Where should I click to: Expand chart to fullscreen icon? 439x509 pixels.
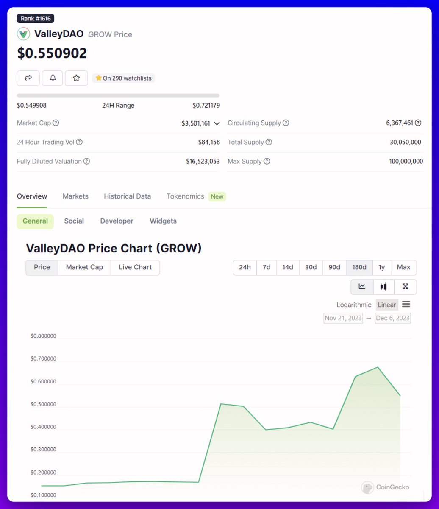click(406, 287)
